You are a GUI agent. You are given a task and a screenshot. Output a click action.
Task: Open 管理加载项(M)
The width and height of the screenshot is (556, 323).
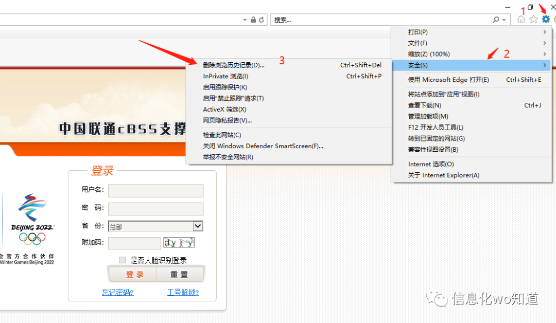(x=472, y=116)
